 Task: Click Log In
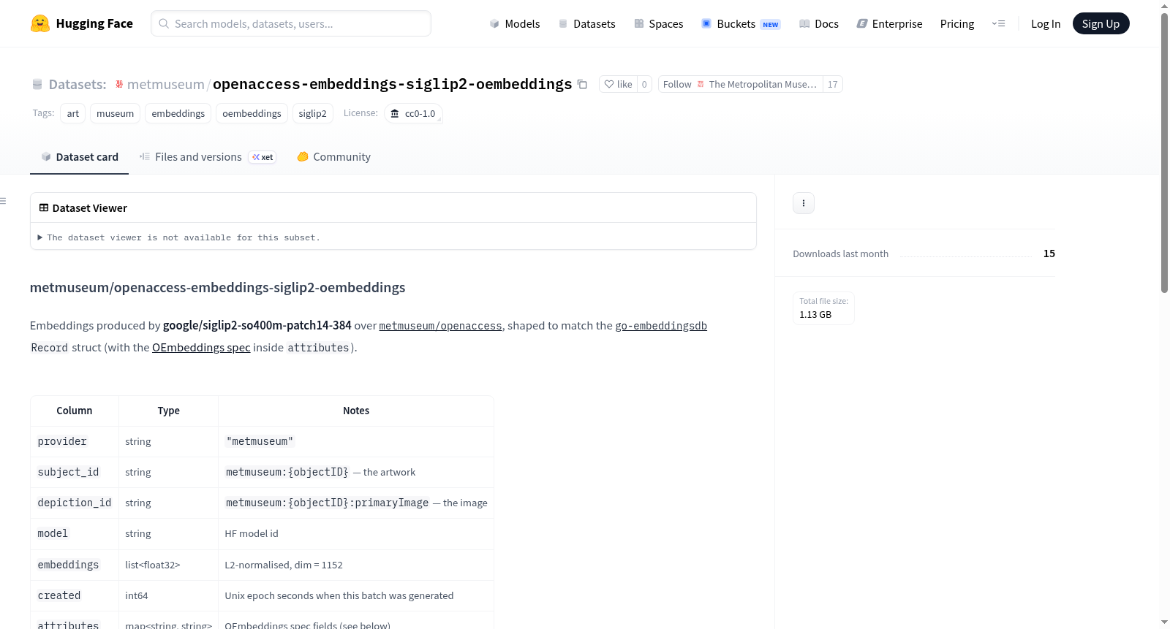click(x=1046, y=23)
